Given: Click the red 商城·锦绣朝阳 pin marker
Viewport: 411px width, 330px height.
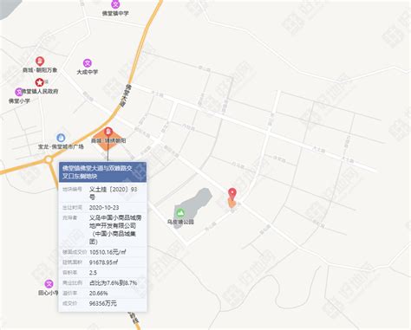Looking at the screenshot, I should (x=108, y=132).
